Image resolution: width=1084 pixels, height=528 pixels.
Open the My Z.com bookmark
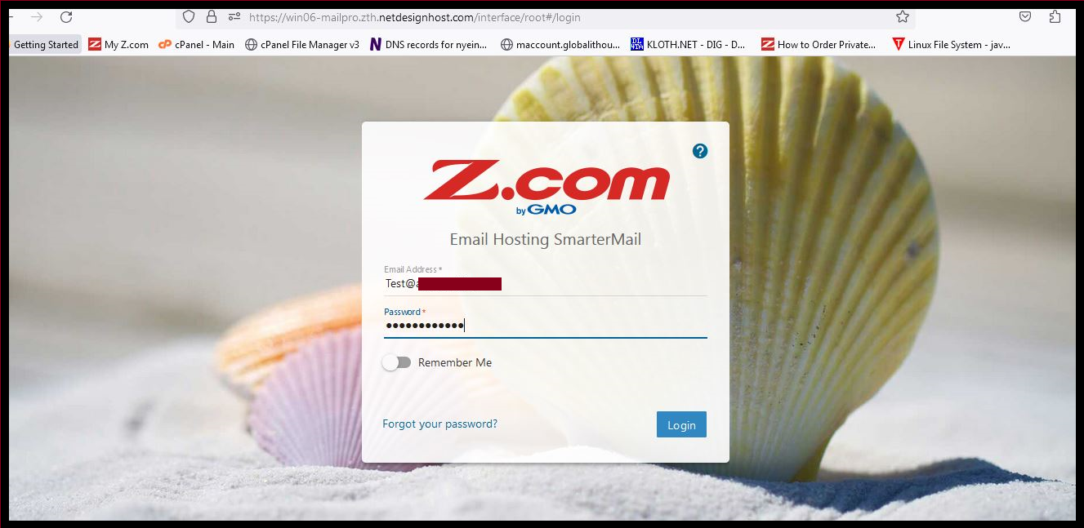pos(118,45)
